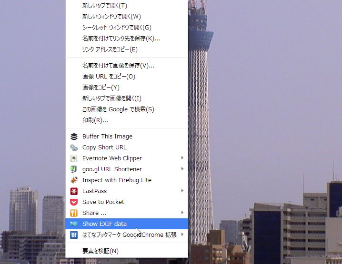The height and width of the screenshot is (264, 342).
Task: Expand the Share ... submenu arrow
Action: point(182,212)
